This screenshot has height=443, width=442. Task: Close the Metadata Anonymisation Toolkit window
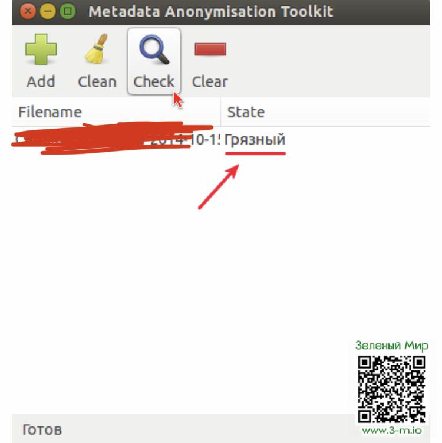pyautogui.click(x=28, y=12)
